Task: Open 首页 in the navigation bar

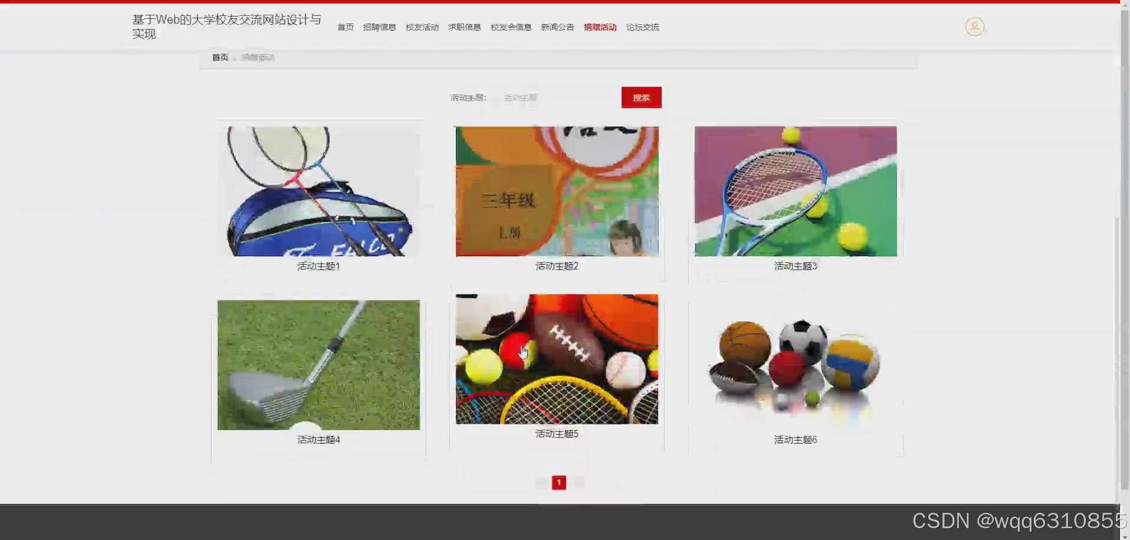Action: (x=346, y=27)
